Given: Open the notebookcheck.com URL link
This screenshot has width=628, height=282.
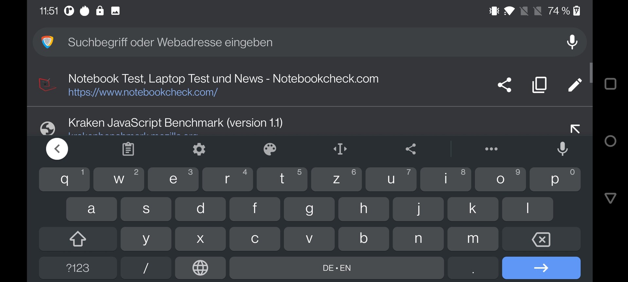Looking at the screenshot, I should click(x=143, y=92).
